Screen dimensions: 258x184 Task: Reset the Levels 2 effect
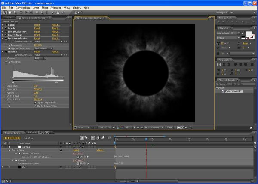[x=37, y=52]
